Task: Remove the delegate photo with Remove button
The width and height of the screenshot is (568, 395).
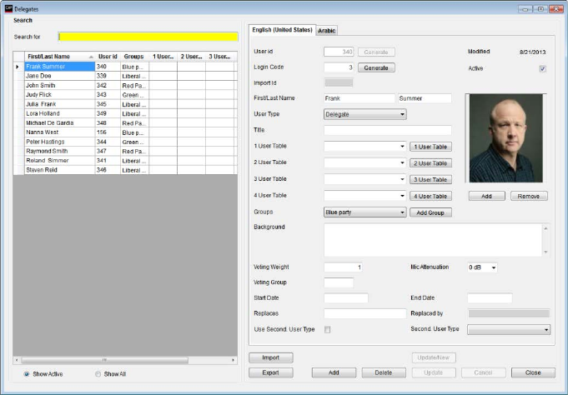Action: pyautogui.click(x=529, y=196)
